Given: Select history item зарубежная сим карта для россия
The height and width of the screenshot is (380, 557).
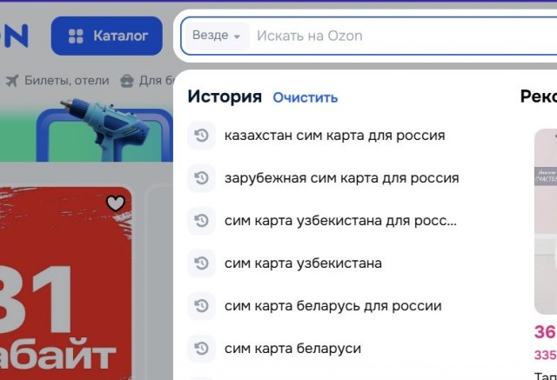Looking at the screenshot, I should (341, 178).
